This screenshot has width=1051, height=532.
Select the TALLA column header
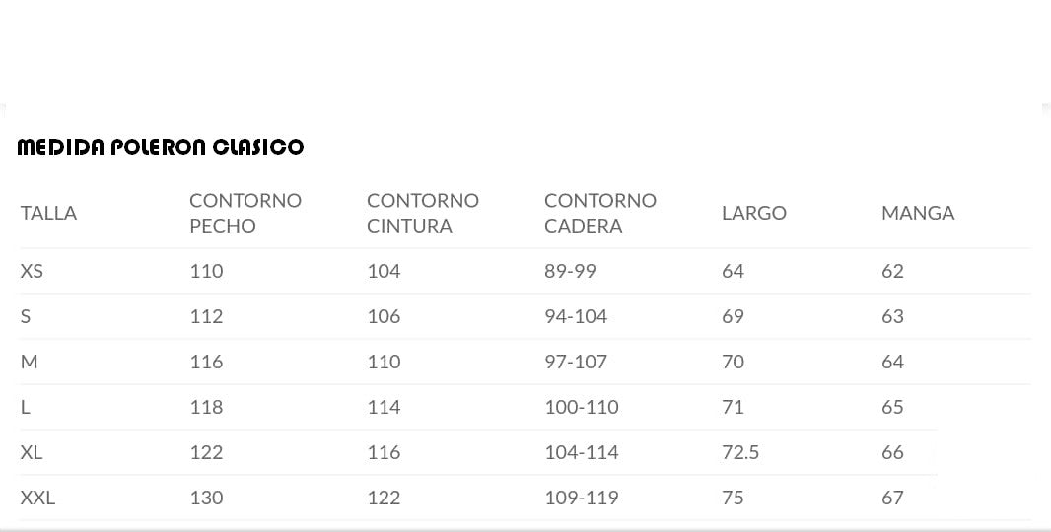pos(48,213)
